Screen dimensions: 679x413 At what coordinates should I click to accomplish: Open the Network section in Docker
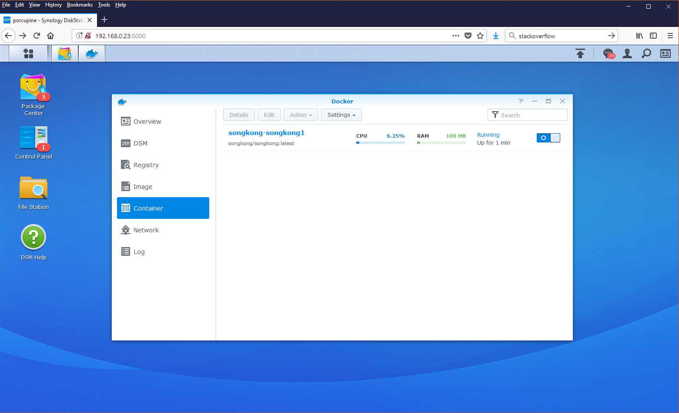coord(163,230)
